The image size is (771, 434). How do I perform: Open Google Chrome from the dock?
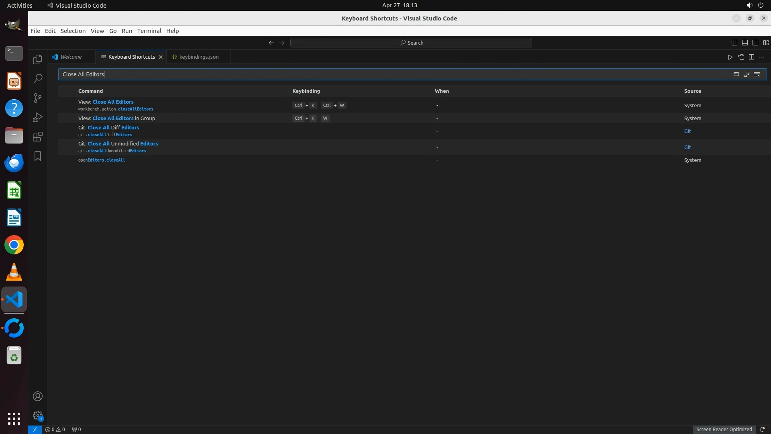14,245
